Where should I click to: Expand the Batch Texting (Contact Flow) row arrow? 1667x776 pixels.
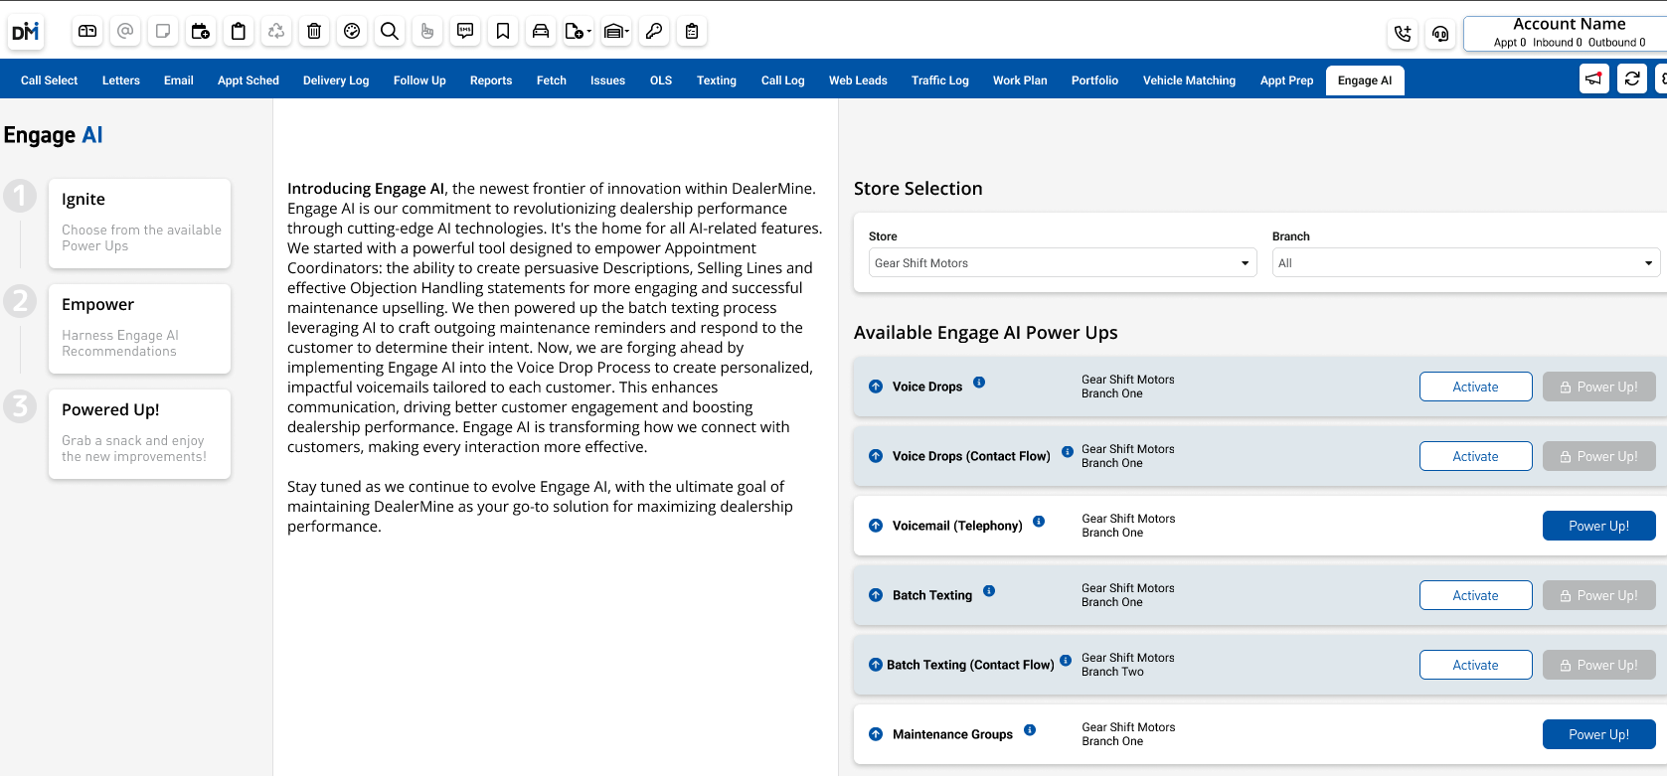tap(876, 665)
